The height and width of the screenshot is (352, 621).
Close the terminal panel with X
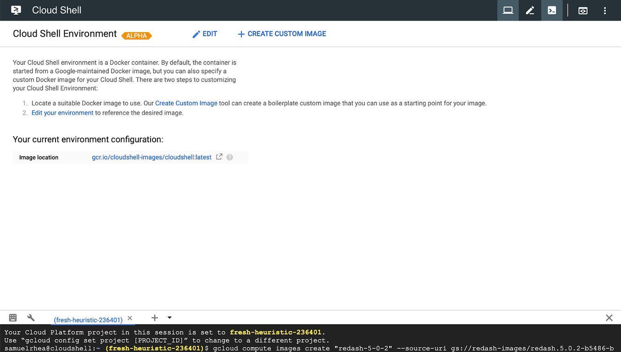pyautogui.click(x=609, y=318)
